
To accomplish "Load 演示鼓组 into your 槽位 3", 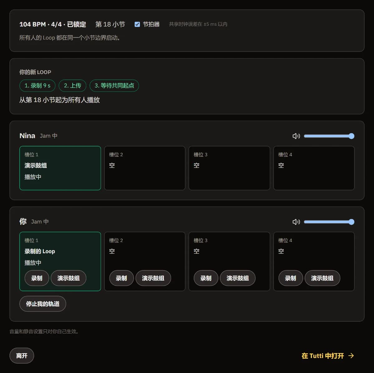I will tap(238, 278).
